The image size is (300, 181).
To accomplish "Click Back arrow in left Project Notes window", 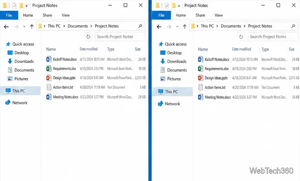I will pos(6,27).
